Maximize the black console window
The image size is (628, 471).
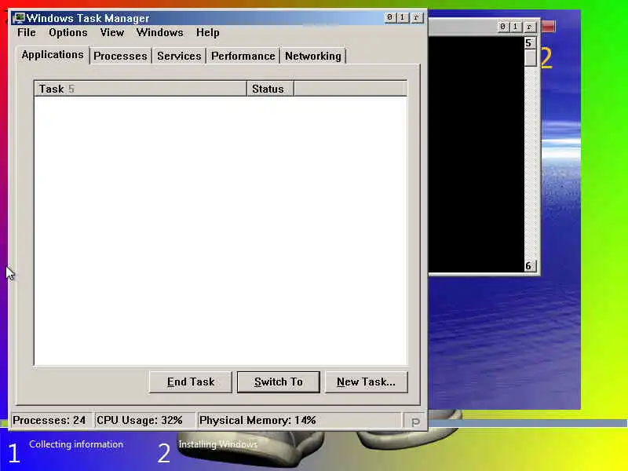(516, 27)
